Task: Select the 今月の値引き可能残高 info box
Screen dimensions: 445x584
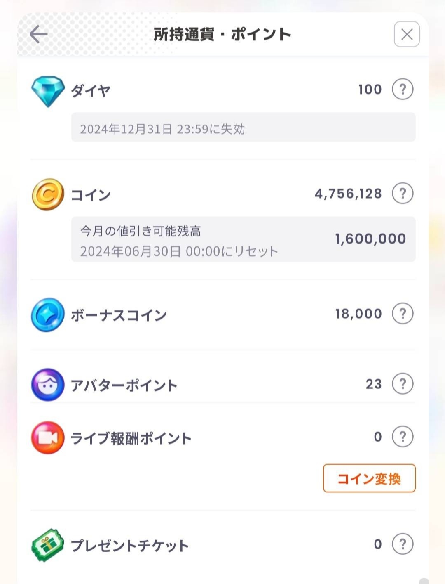Action: (x=243, y=239)
